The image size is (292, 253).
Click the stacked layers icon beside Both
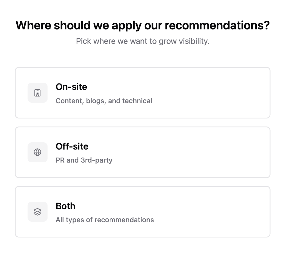tap(37, 212)
